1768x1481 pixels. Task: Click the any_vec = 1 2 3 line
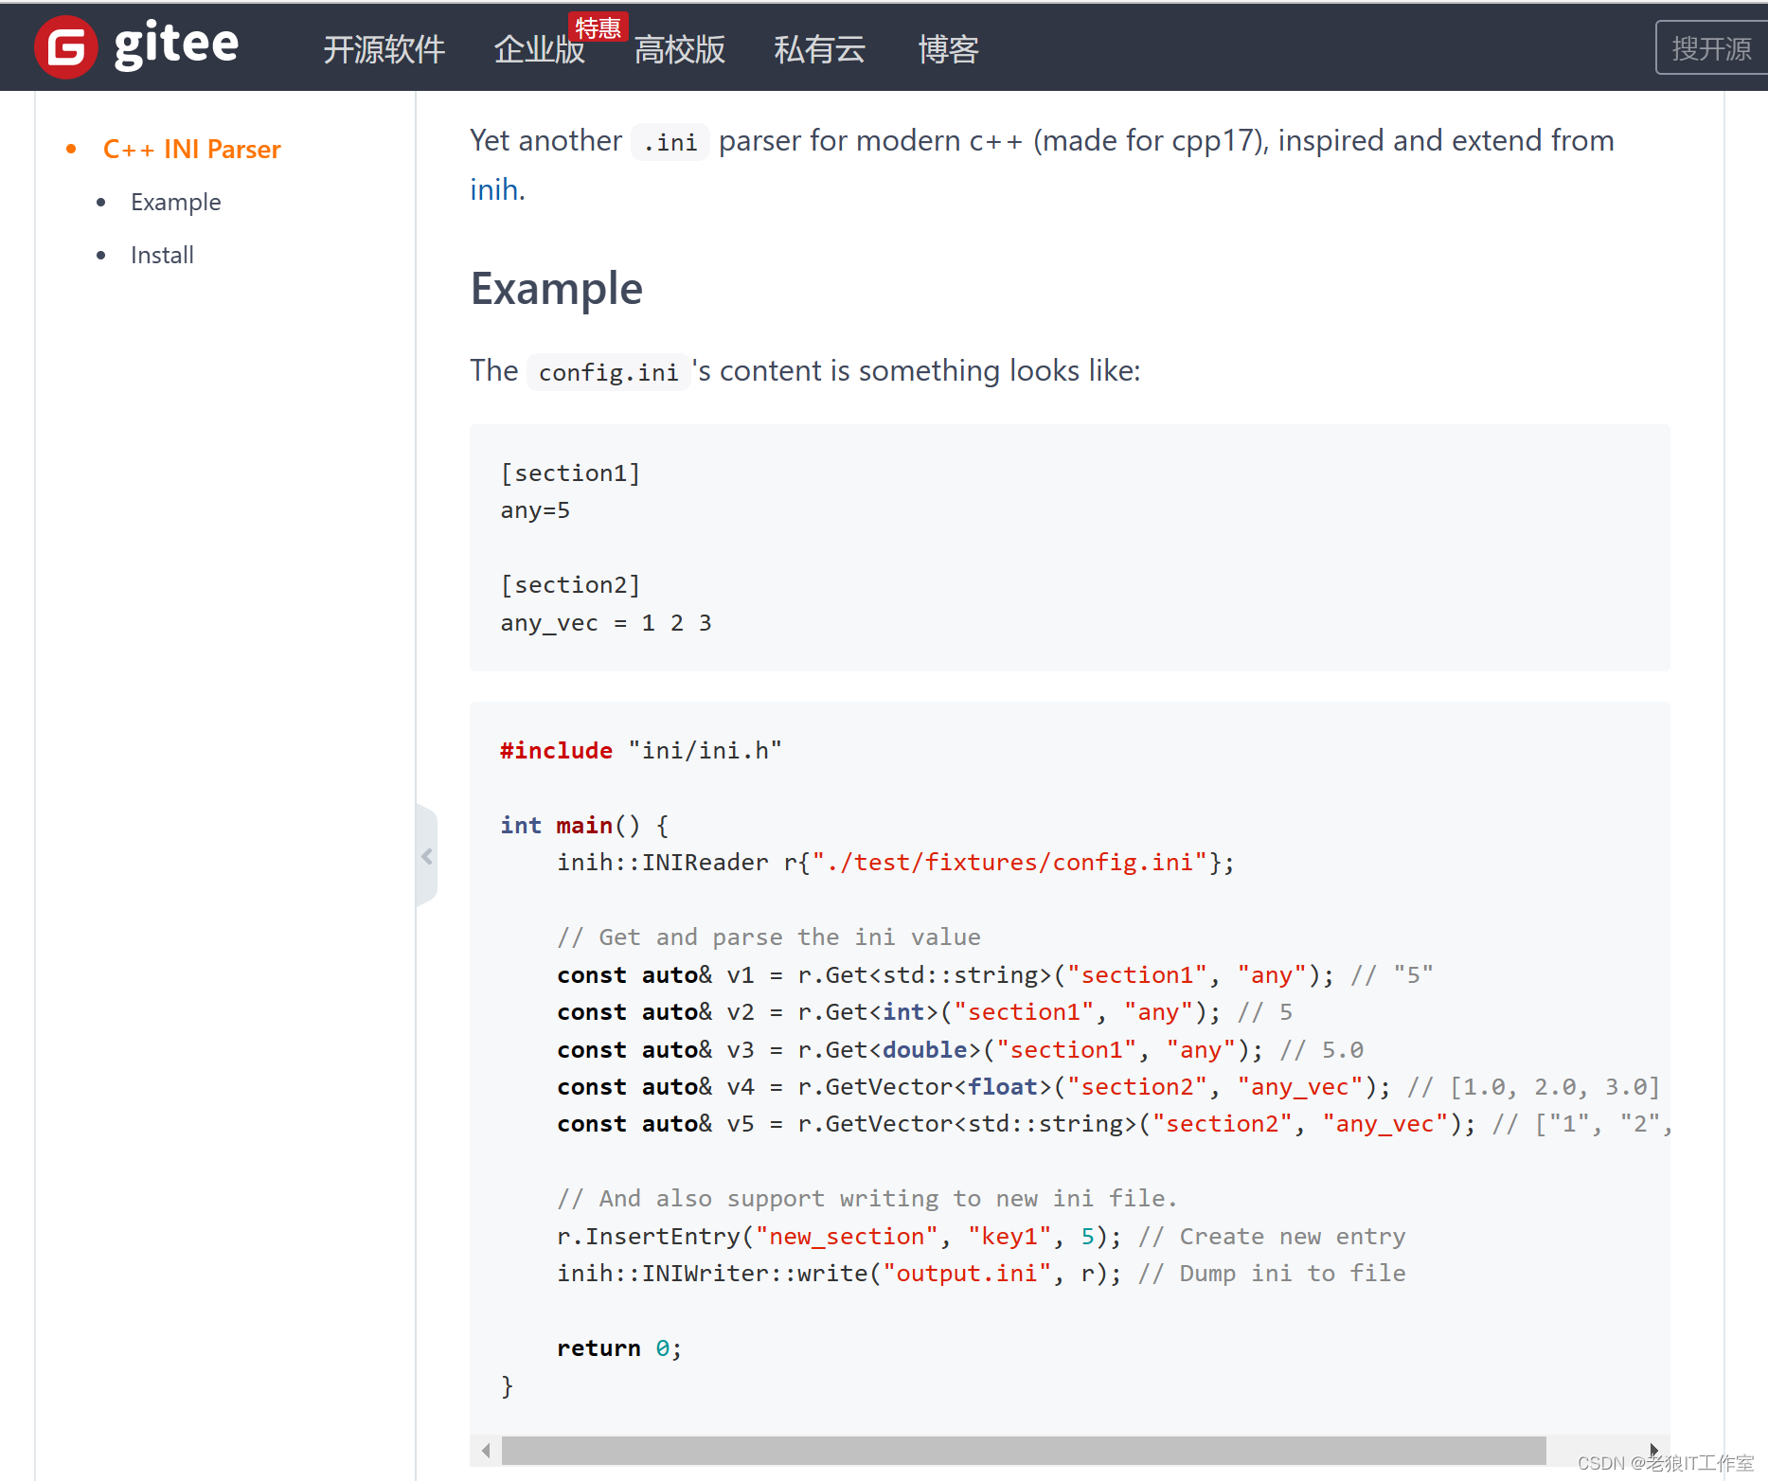(x=606, y=623)
